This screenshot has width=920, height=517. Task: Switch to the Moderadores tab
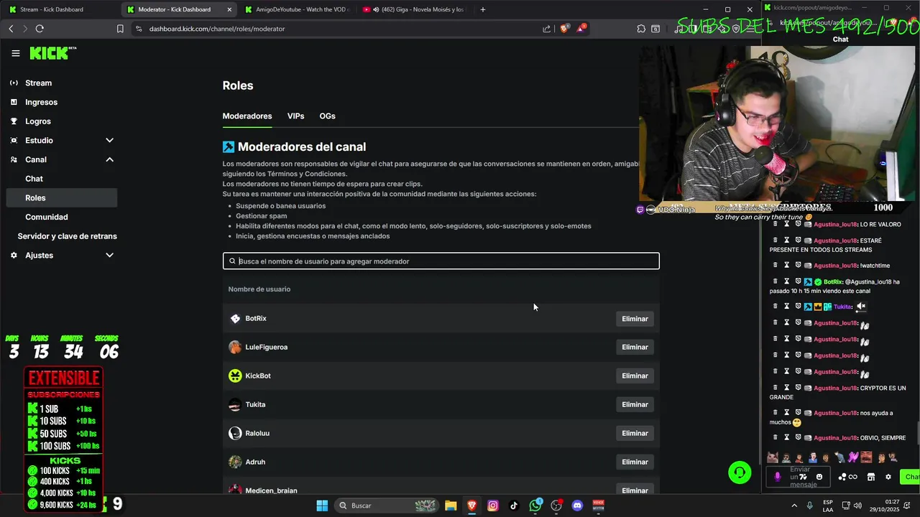click(247, 116)
